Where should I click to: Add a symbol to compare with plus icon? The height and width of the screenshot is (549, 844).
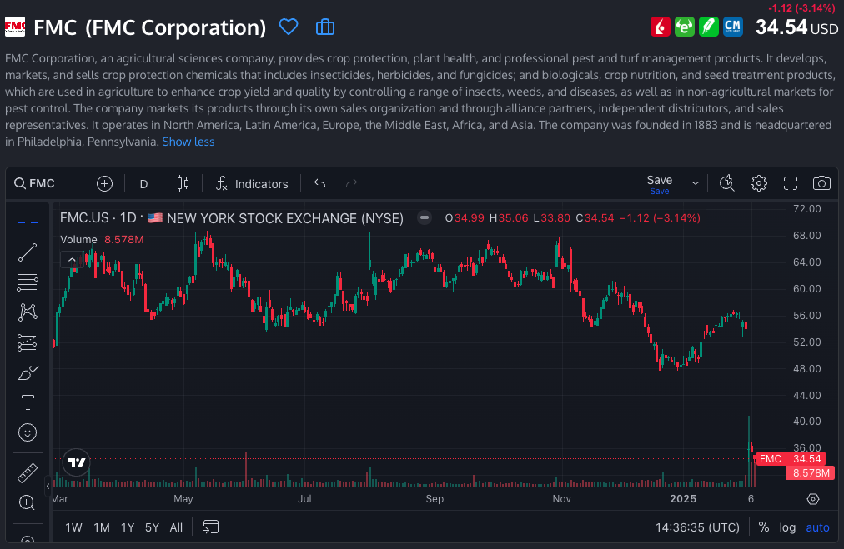pos(104,184)
